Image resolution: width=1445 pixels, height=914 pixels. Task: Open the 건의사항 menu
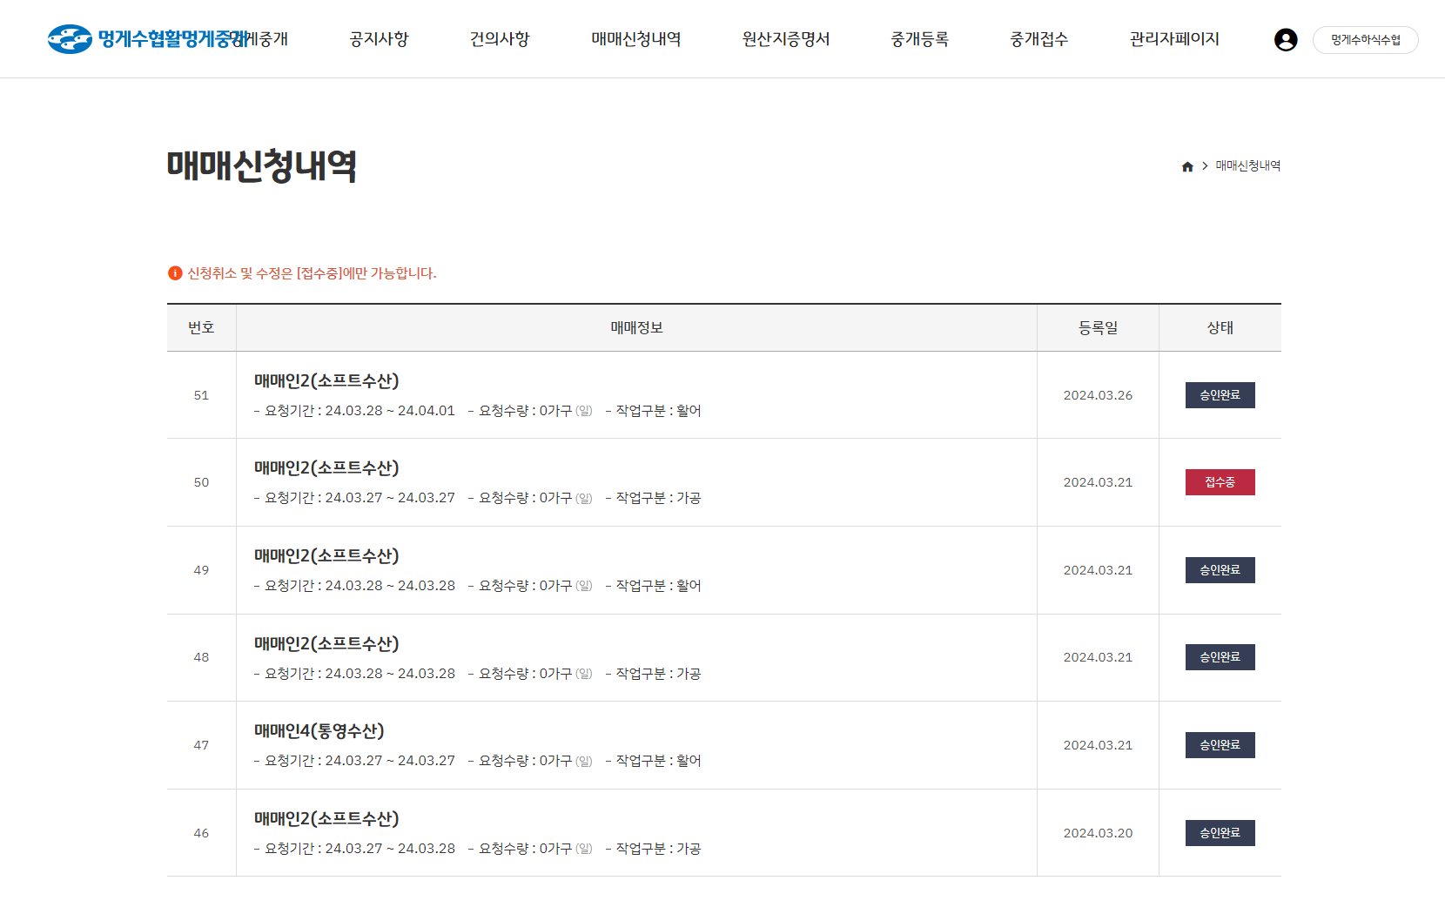[499, 39]
